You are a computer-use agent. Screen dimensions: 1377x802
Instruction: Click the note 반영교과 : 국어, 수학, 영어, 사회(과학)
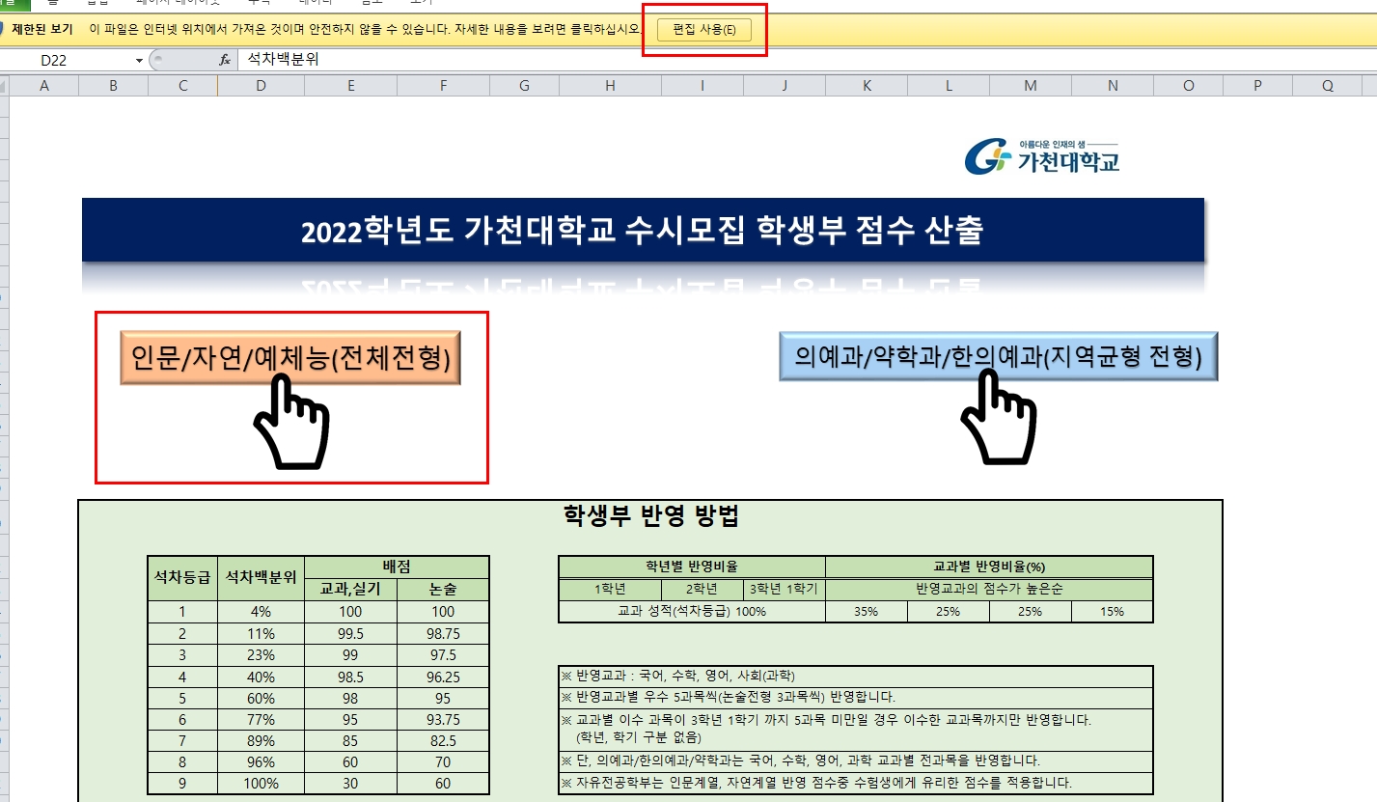click(x=856, y=676)
